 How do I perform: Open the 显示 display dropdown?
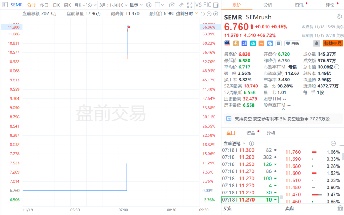tap(136, 5)
